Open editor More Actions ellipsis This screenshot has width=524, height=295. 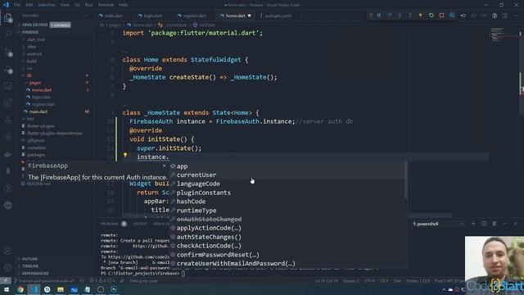point(516,16)
